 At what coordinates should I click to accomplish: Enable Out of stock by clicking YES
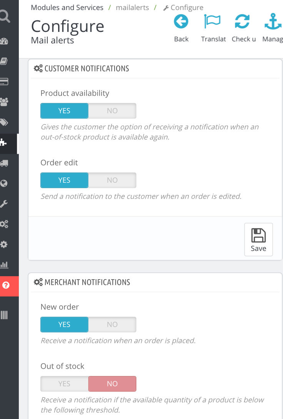(x=64, y=384)
